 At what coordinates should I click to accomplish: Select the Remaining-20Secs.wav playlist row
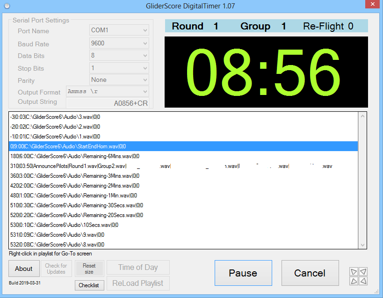click(x=183, y=215)
